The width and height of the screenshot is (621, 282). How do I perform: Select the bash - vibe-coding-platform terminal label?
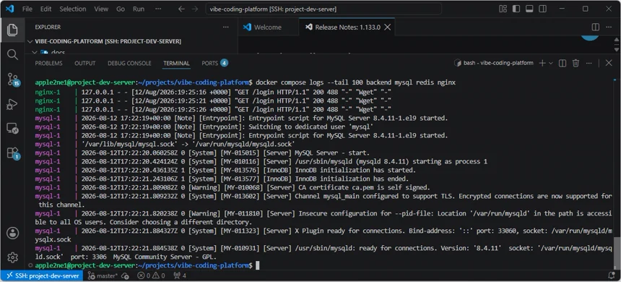(x=493, y=63)
